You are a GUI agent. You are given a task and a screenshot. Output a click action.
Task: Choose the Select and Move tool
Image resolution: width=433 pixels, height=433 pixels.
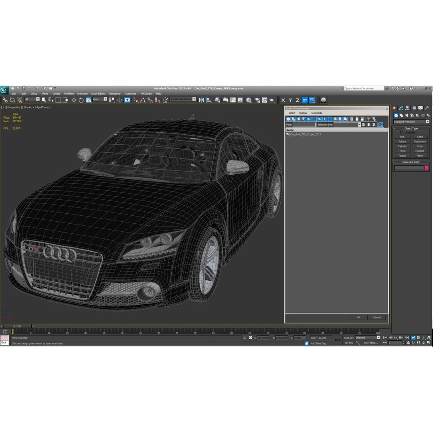click(74, 100)
